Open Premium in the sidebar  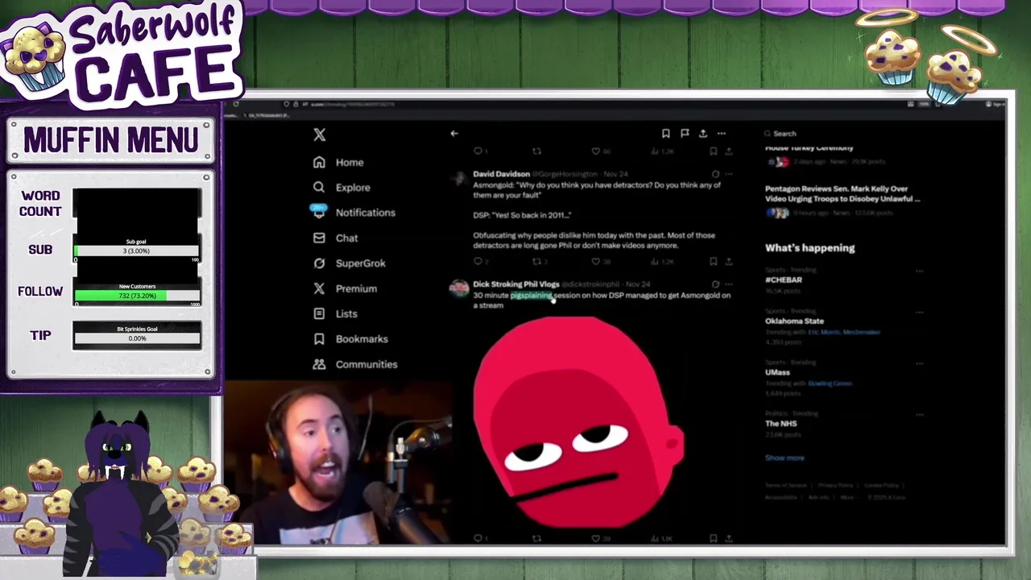[x=345, y=288]
